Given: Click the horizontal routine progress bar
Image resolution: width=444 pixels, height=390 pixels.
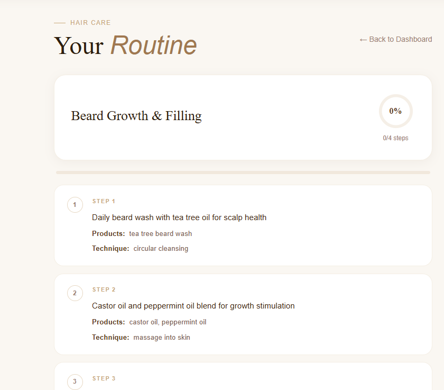Looking at the screenshot, I should click(x=243, y=173).
